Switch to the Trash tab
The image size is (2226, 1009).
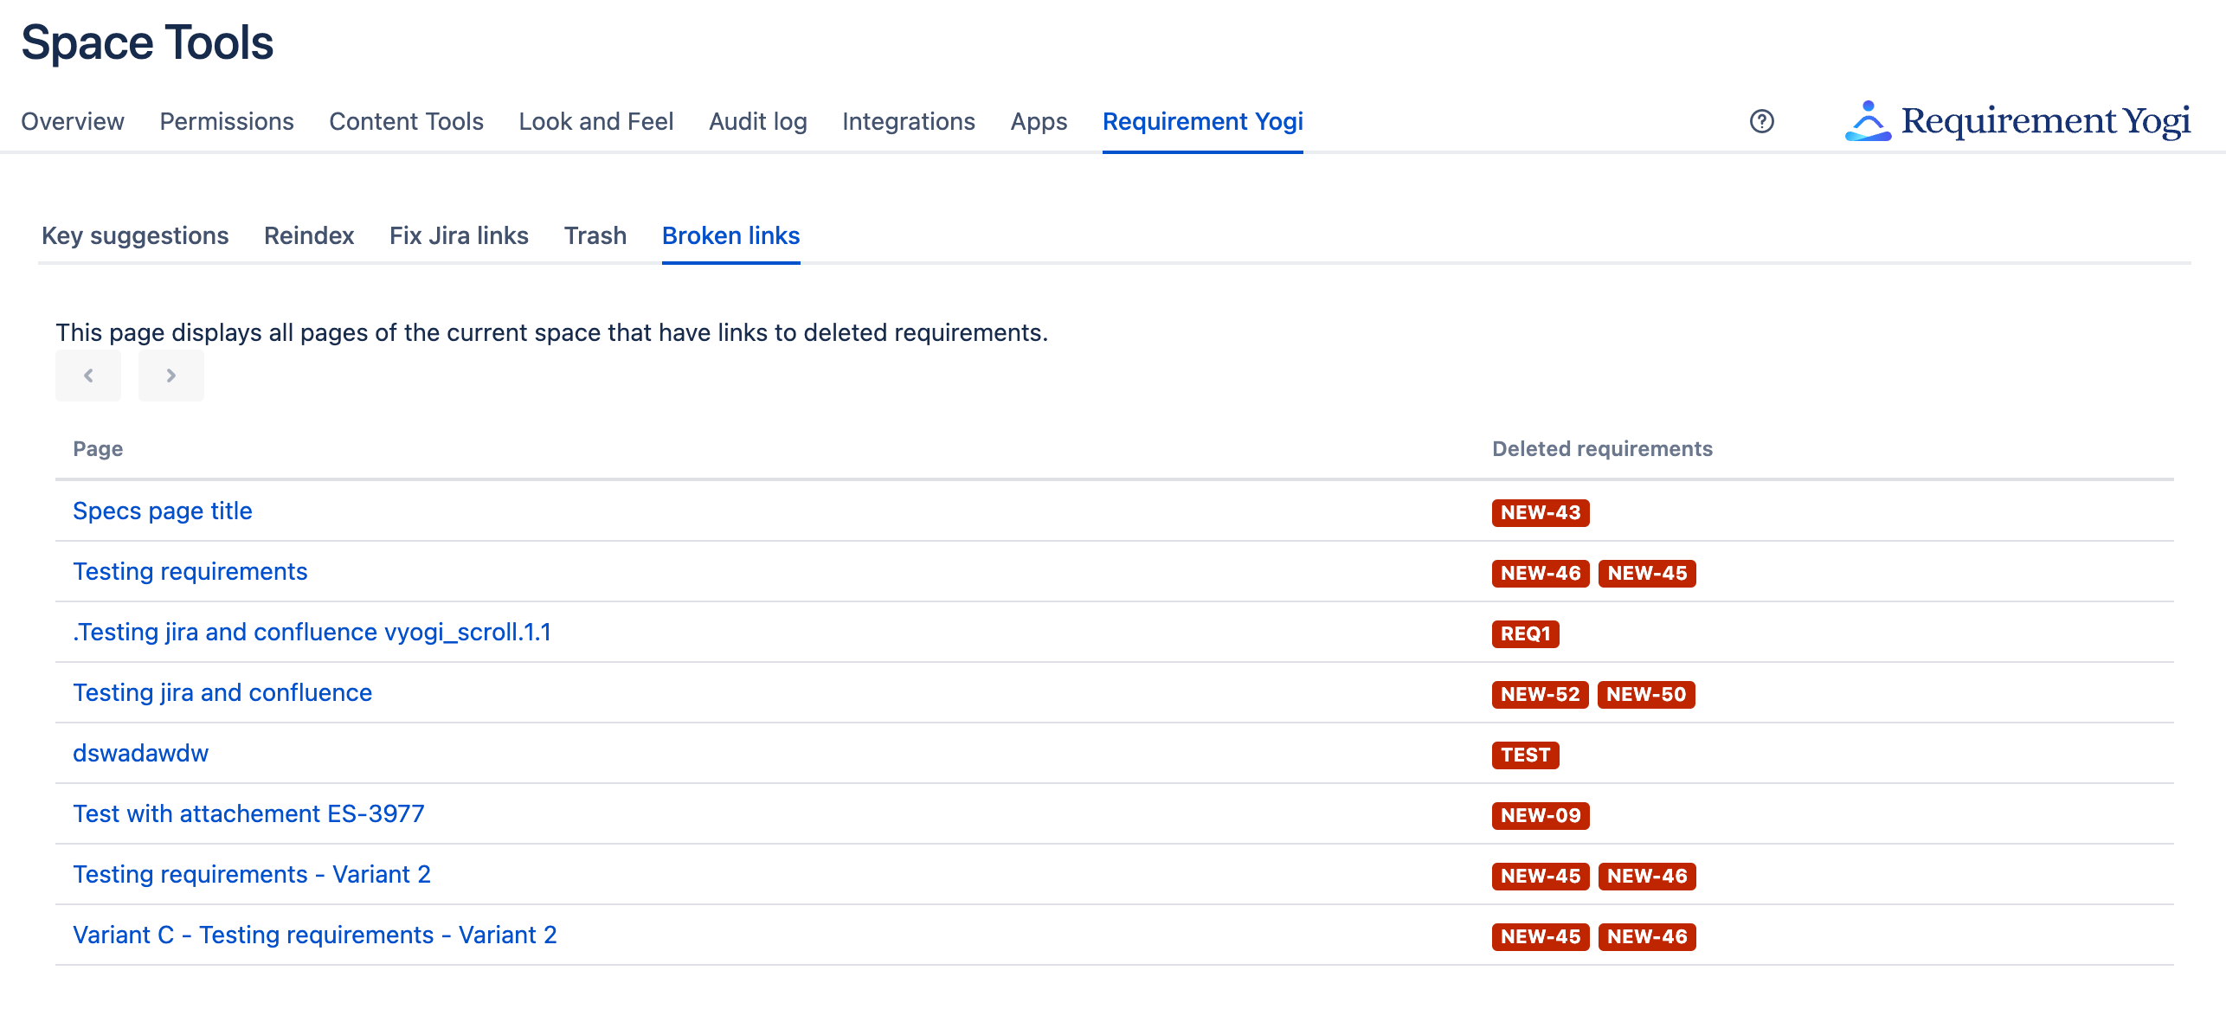click(595, 235)
